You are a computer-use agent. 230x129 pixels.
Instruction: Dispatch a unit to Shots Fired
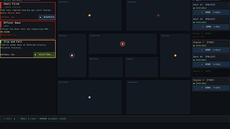47,17
